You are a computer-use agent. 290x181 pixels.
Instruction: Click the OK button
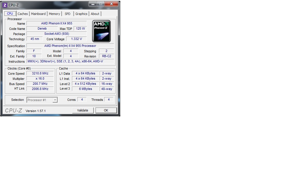106,110
